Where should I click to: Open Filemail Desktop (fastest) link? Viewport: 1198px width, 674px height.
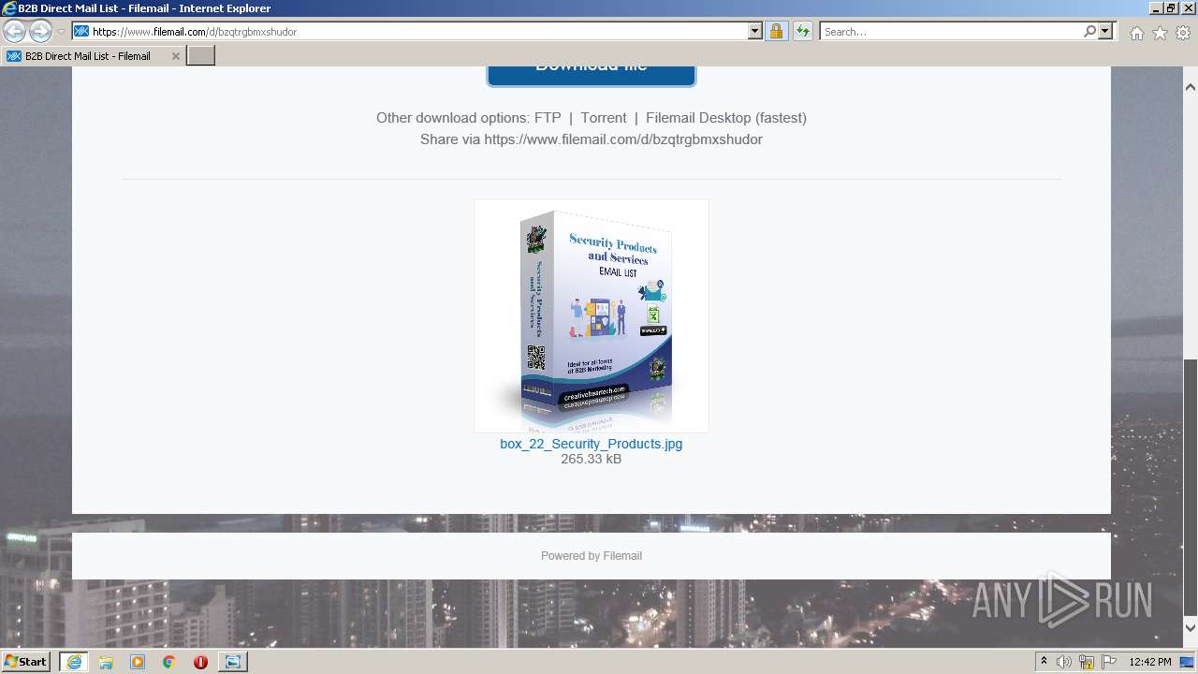tap(726, 118)
